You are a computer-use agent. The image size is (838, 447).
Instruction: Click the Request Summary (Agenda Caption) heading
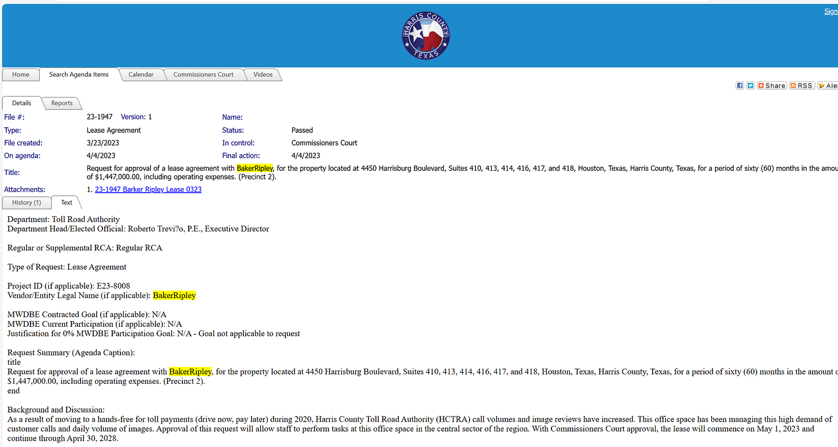tap(71, 353)
